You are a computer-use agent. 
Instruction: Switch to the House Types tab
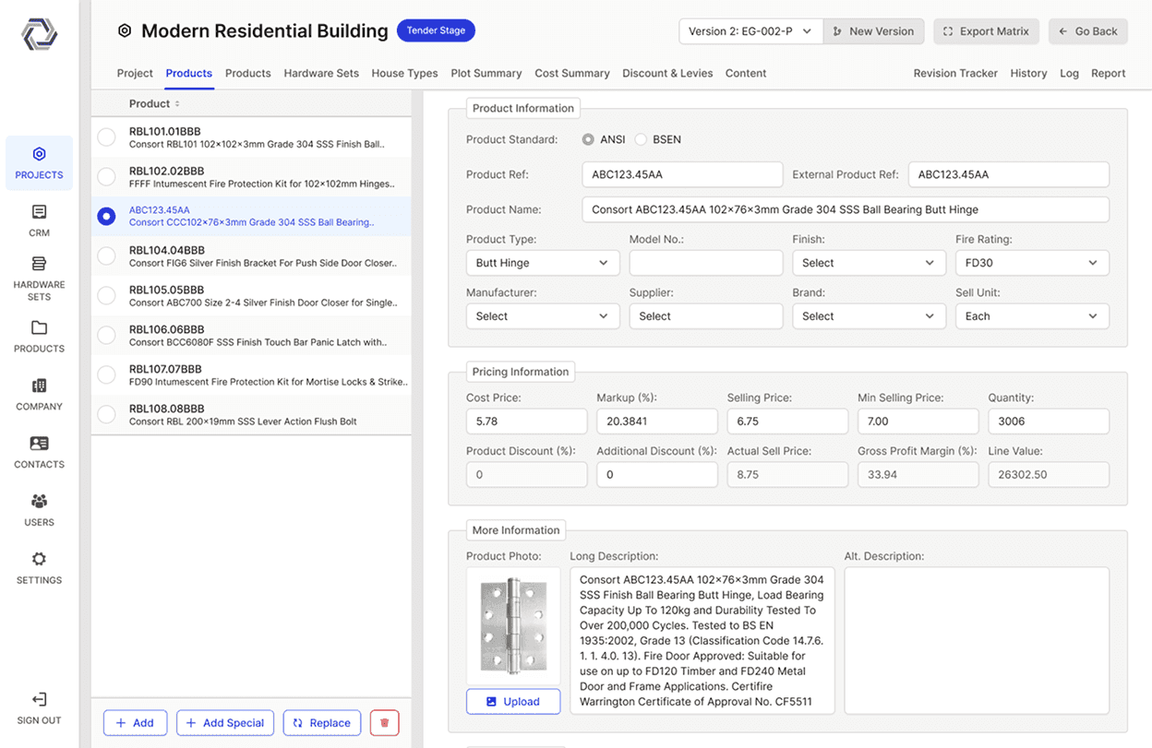[404, 73]
